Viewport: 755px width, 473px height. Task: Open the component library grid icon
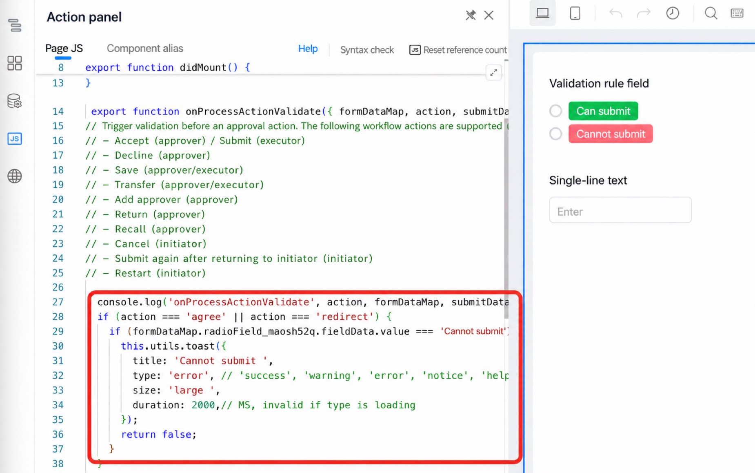tap(15, 63)
